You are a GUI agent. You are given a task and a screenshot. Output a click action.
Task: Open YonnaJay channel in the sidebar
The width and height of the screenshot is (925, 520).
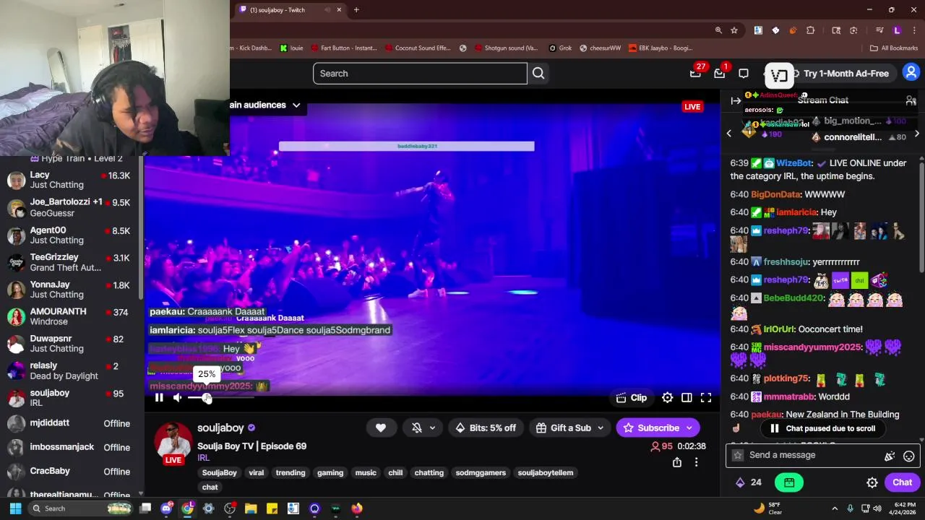pyautogui.click(x=70, y=290)
